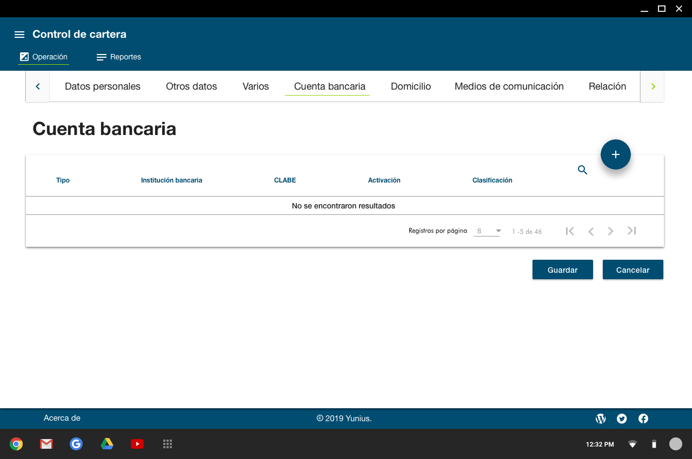Go to the next page of records
The image size is (692, 459).
(610, 231)
